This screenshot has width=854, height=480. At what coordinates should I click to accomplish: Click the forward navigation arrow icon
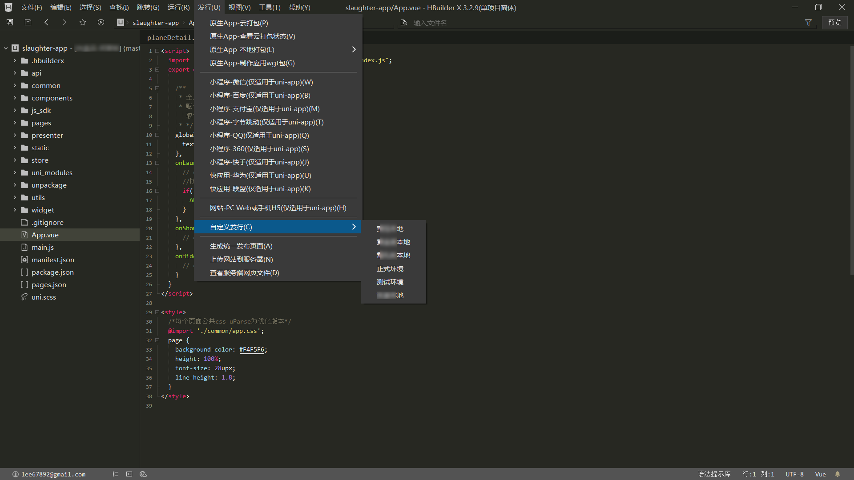coord(64,22)
